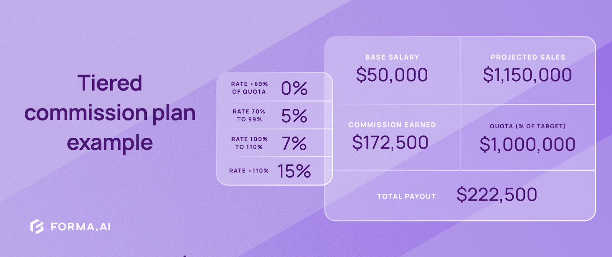
Task: Click the "Quota (% of target)" label
Action: tap(527, 126)
